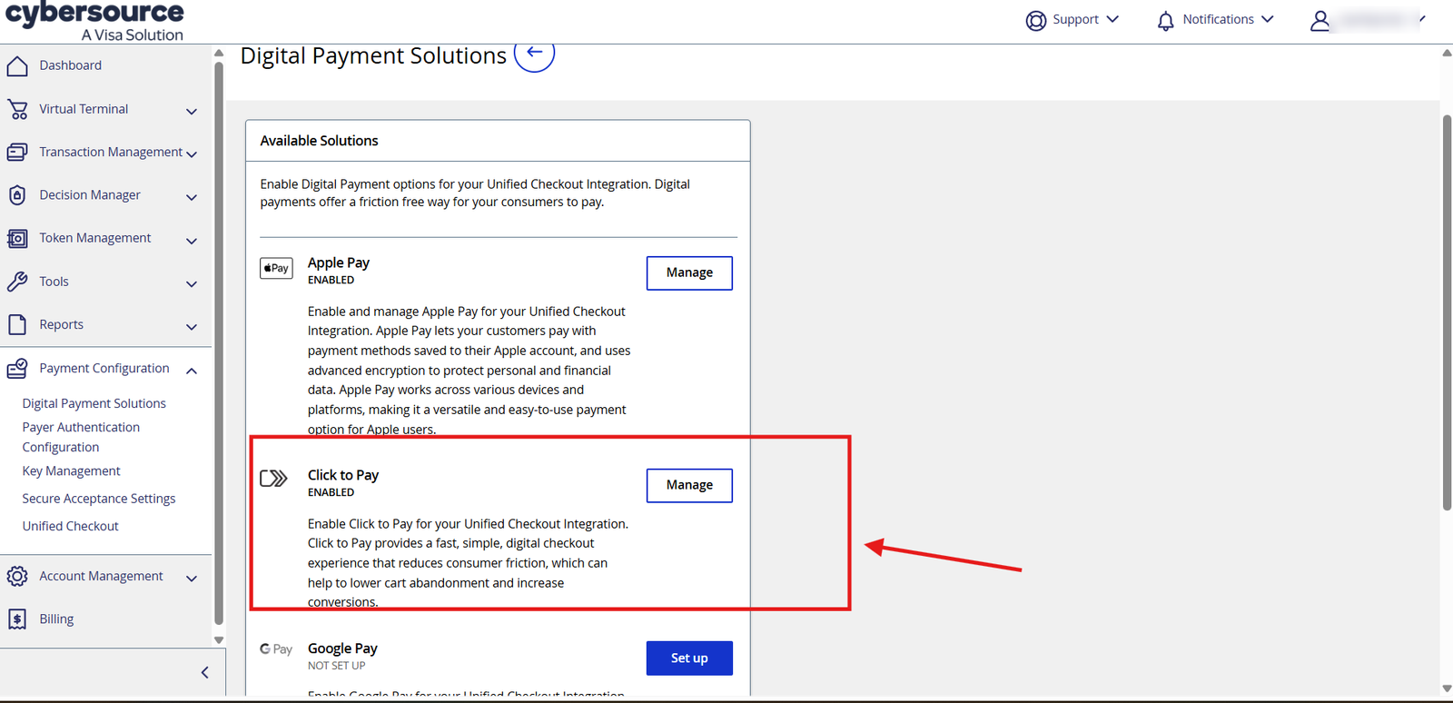Expand Reports menu chevron
This screenshot has width=1453, height=703.
coord(192,326)
